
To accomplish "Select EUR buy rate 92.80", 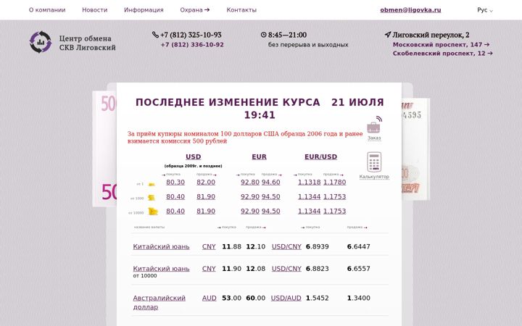I will [x=250, y=183].
